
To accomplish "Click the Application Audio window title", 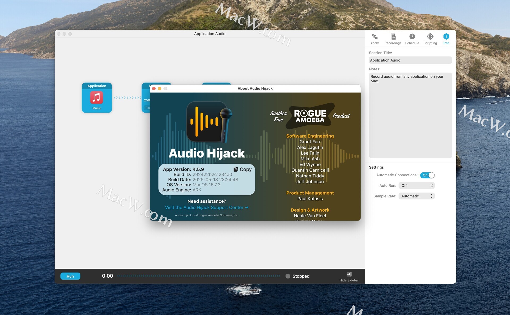I will point(210,34).
